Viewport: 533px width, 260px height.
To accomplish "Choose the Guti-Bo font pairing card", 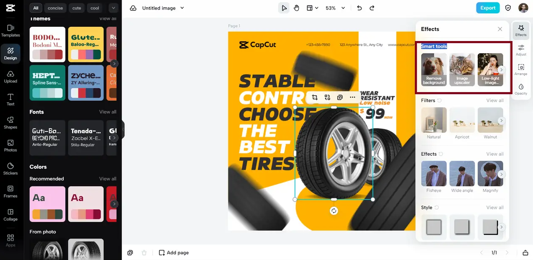I will coord(47,138).
